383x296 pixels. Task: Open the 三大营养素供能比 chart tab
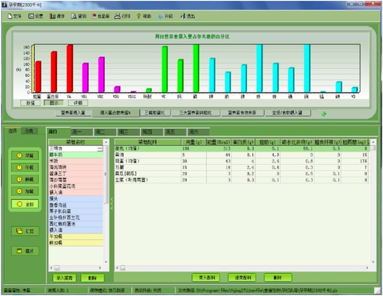(x=195, y=113)
